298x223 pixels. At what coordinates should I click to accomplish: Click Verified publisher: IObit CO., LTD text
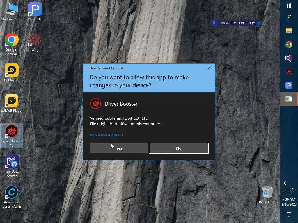coord(119,118)
